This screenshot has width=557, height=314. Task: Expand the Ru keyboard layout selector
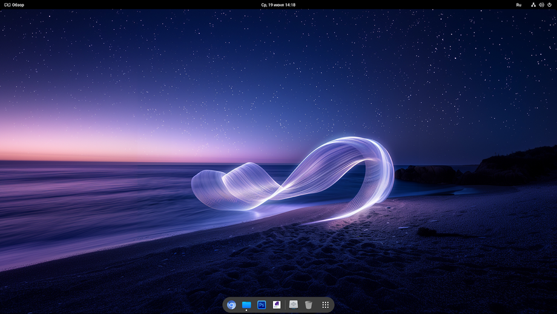(x=518, y=5)
